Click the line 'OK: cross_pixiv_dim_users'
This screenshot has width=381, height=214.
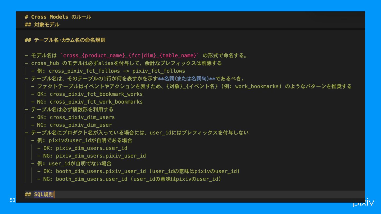coord(73,117)
